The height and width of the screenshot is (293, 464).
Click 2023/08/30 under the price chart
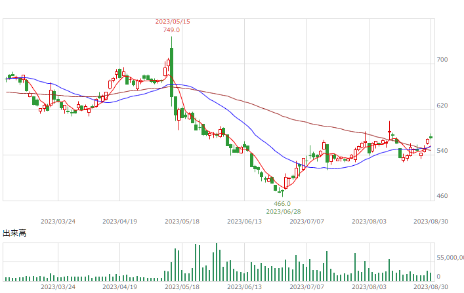(431, 222)
